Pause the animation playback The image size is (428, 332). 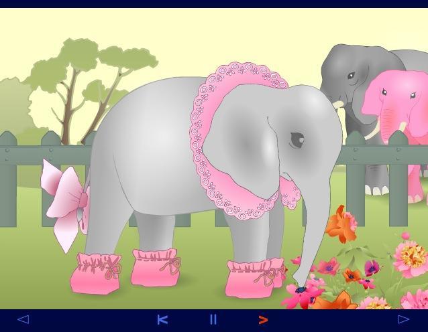pos(213,320)
